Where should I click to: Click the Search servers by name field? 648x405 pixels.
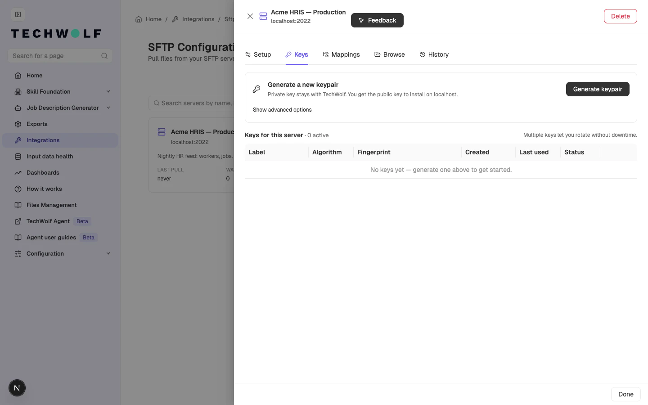coord(192,103)
